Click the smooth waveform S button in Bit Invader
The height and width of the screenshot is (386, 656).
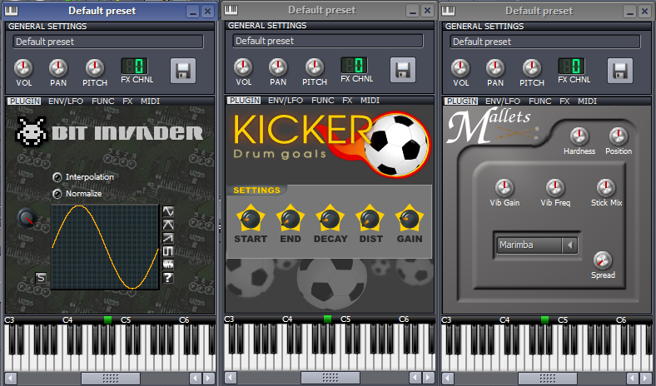(x=41, y=278)
